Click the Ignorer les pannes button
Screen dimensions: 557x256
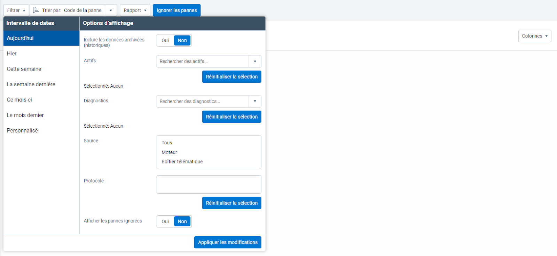(176, 10)
